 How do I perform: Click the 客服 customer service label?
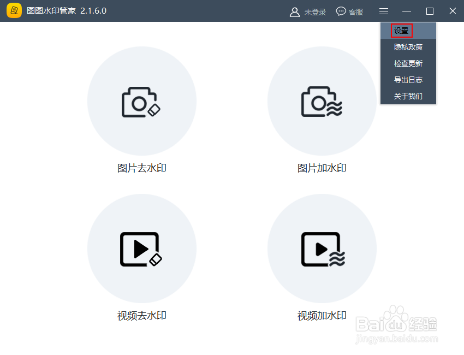(x=355, y=11)
